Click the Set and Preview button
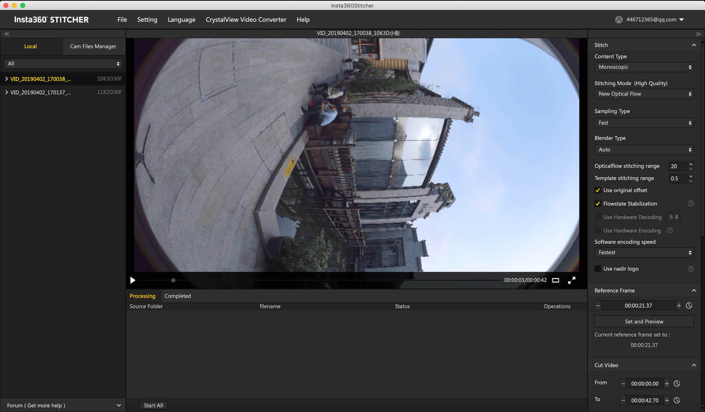Image resolution: width=705 pixels, height=412 pixels. (644, 321)
